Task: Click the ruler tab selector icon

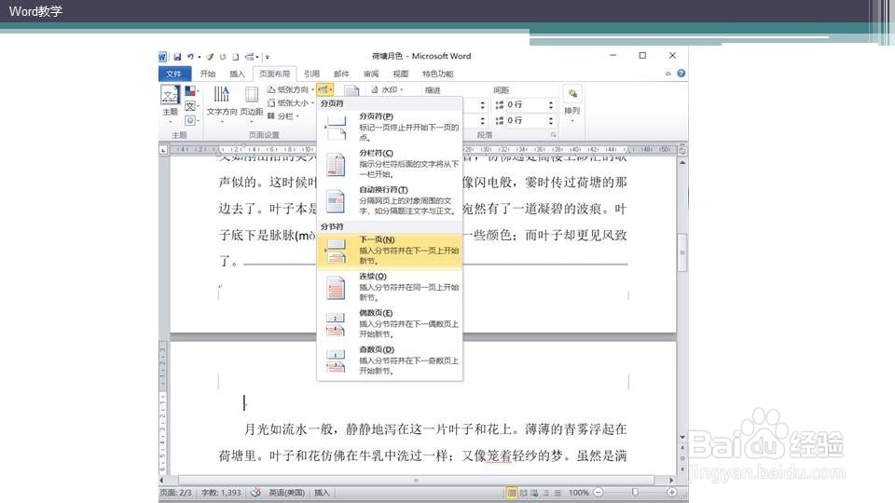Action: coord(163,149)
